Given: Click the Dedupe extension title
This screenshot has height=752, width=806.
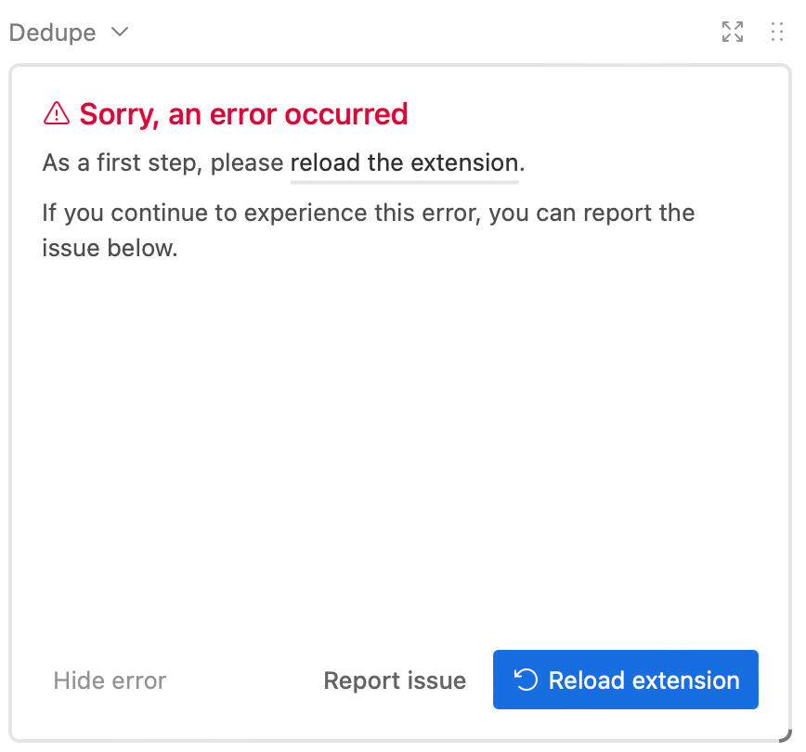Looking at the screenshot, I should click(52, 32).
